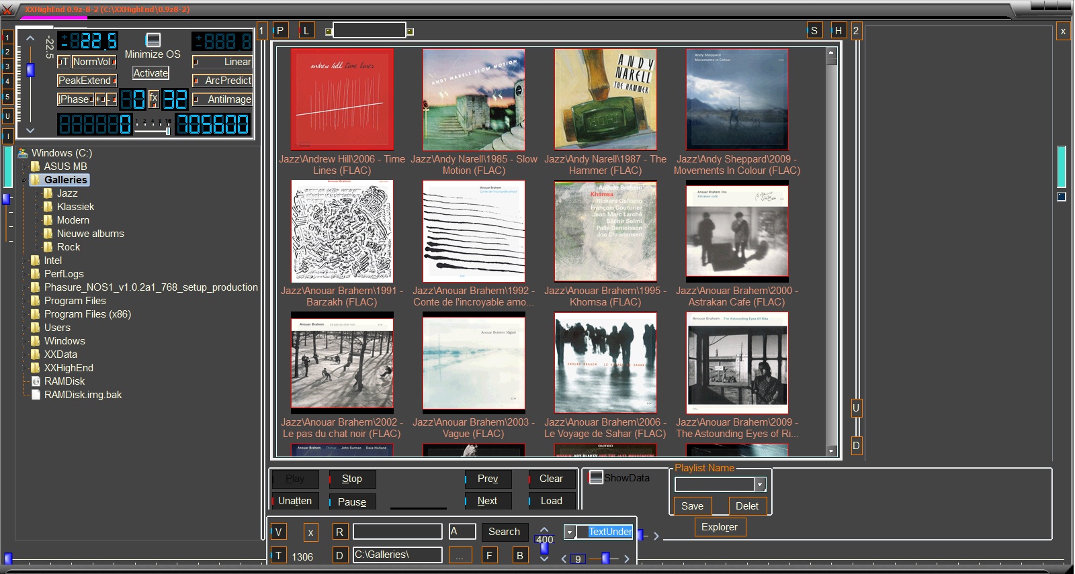Select the Nieuwe albums folder
The height and width of the screenshot is (574, 1075).
(x=91, y=234)
